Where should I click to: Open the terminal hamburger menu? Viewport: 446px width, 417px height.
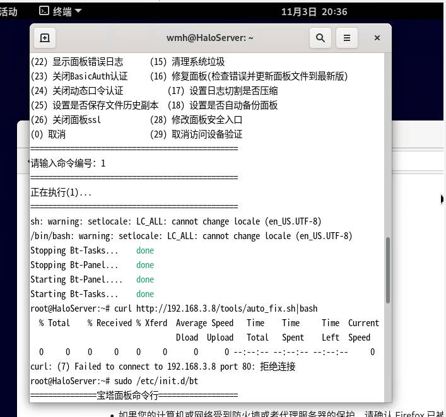(x=347, y=38)
